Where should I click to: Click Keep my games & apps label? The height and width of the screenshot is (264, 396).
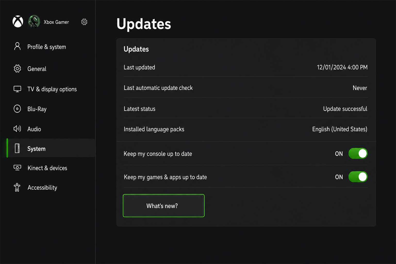165,177
